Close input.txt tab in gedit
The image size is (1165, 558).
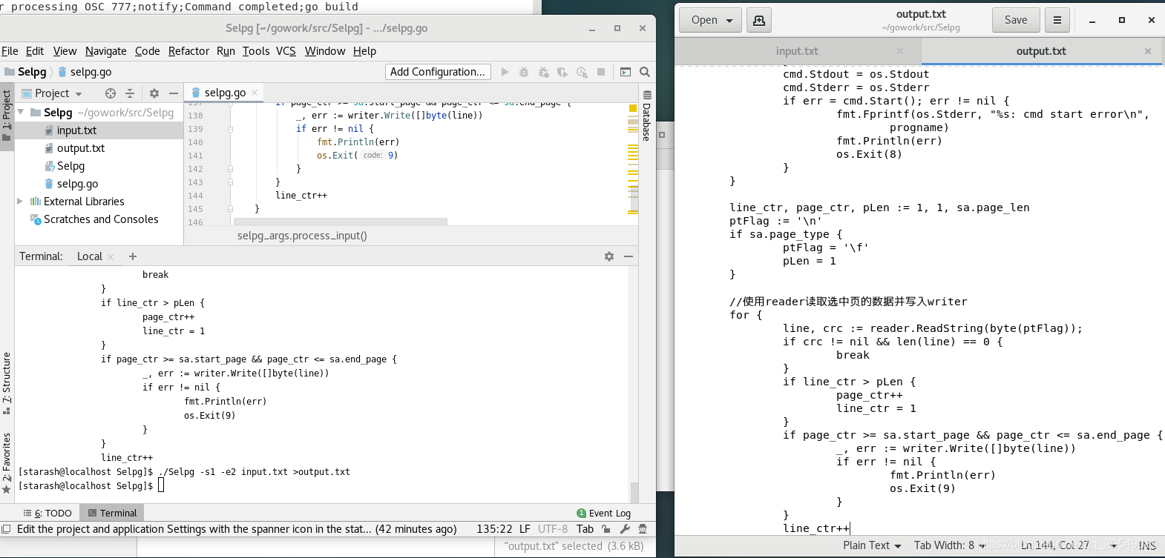pyautogui.click(x=900, y=51)
